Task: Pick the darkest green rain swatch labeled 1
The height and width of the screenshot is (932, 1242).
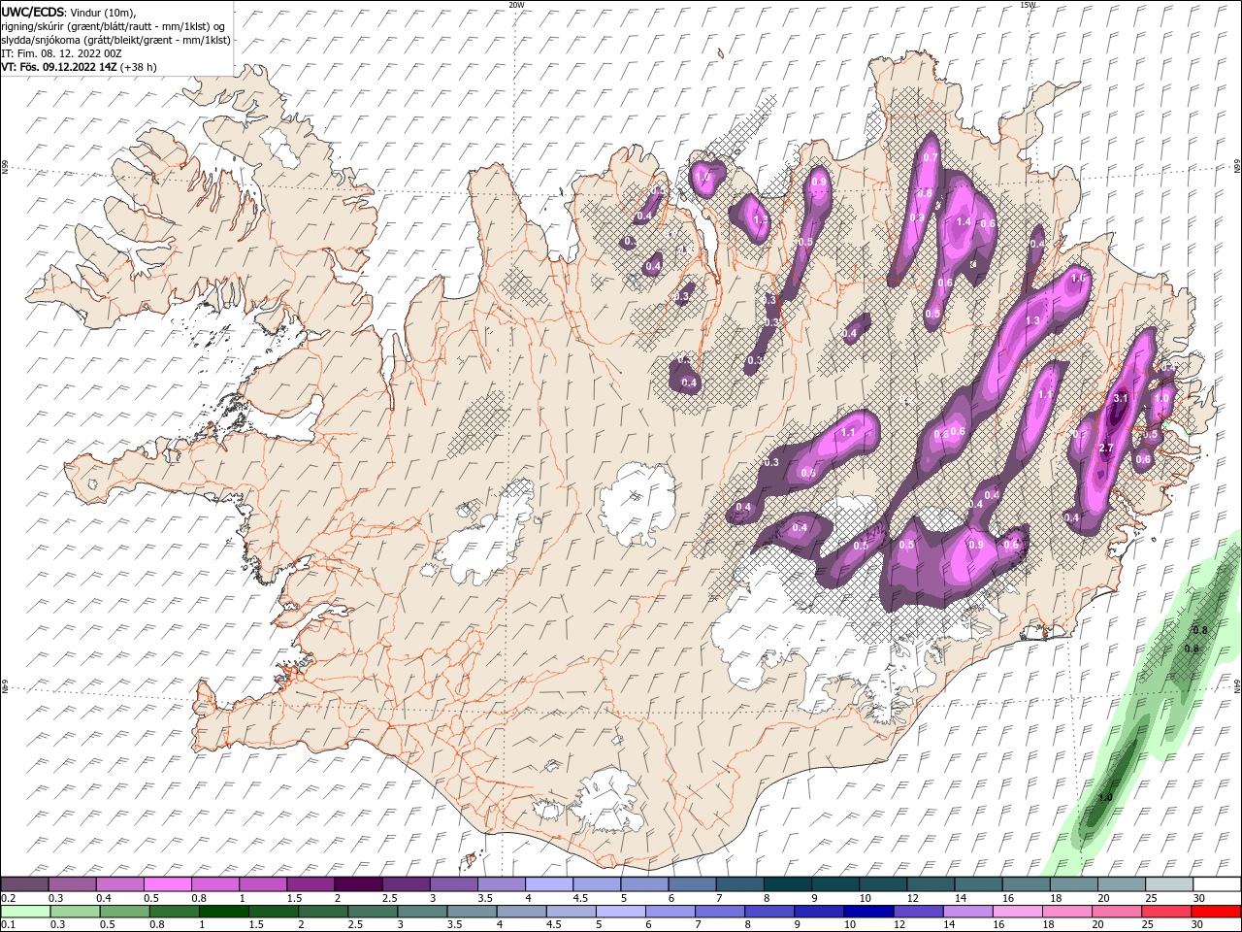Action: pyautogui.click(x=223, y=912)
